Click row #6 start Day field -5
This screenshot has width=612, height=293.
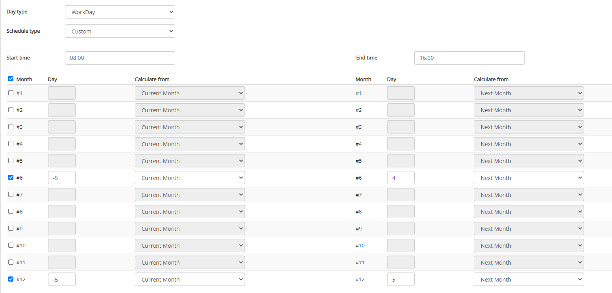tap(62, 178)
